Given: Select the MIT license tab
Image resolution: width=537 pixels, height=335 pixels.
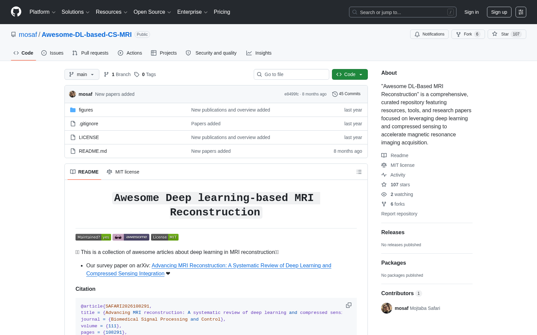Looking at the screenshot, I should [123, 172].
